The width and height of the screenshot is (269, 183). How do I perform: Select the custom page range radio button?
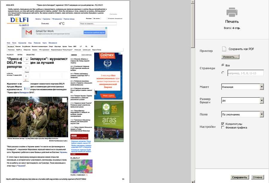pyautogui.click(x=223, y=73)
